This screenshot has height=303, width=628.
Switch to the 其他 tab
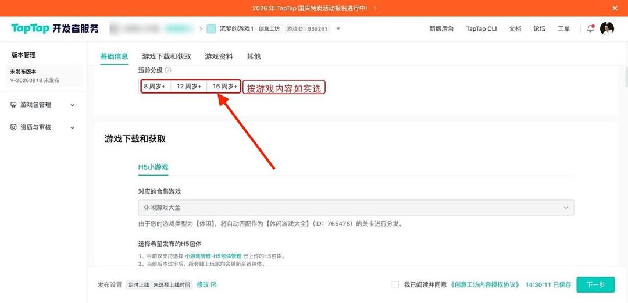pyautogui.click(x=254, y=56)
